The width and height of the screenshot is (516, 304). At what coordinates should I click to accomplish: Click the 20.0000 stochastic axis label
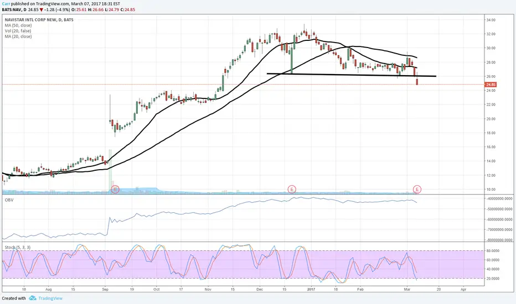493,279
